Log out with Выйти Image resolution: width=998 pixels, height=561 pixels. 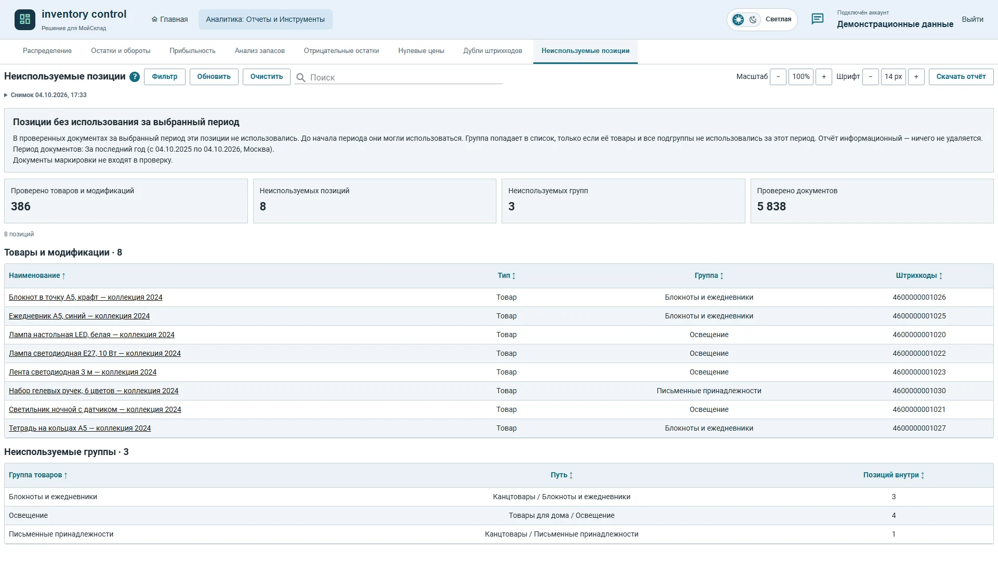pos(973,20)
